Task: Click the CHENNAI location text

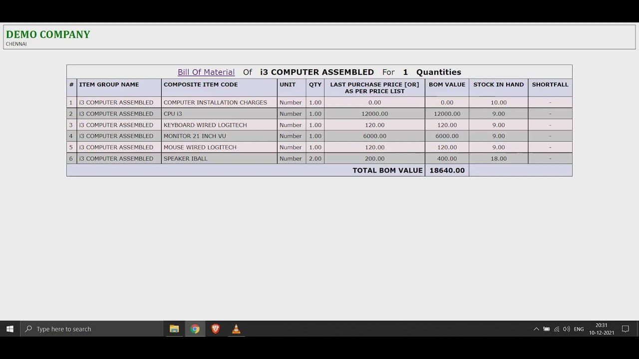Action: 16,44
